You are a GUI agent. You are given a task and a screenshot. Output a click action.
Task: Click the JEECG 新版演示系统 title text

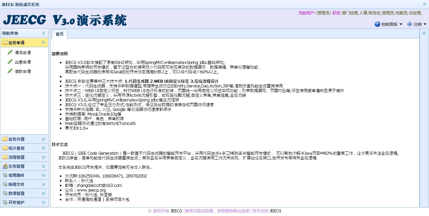coord(20,4)
